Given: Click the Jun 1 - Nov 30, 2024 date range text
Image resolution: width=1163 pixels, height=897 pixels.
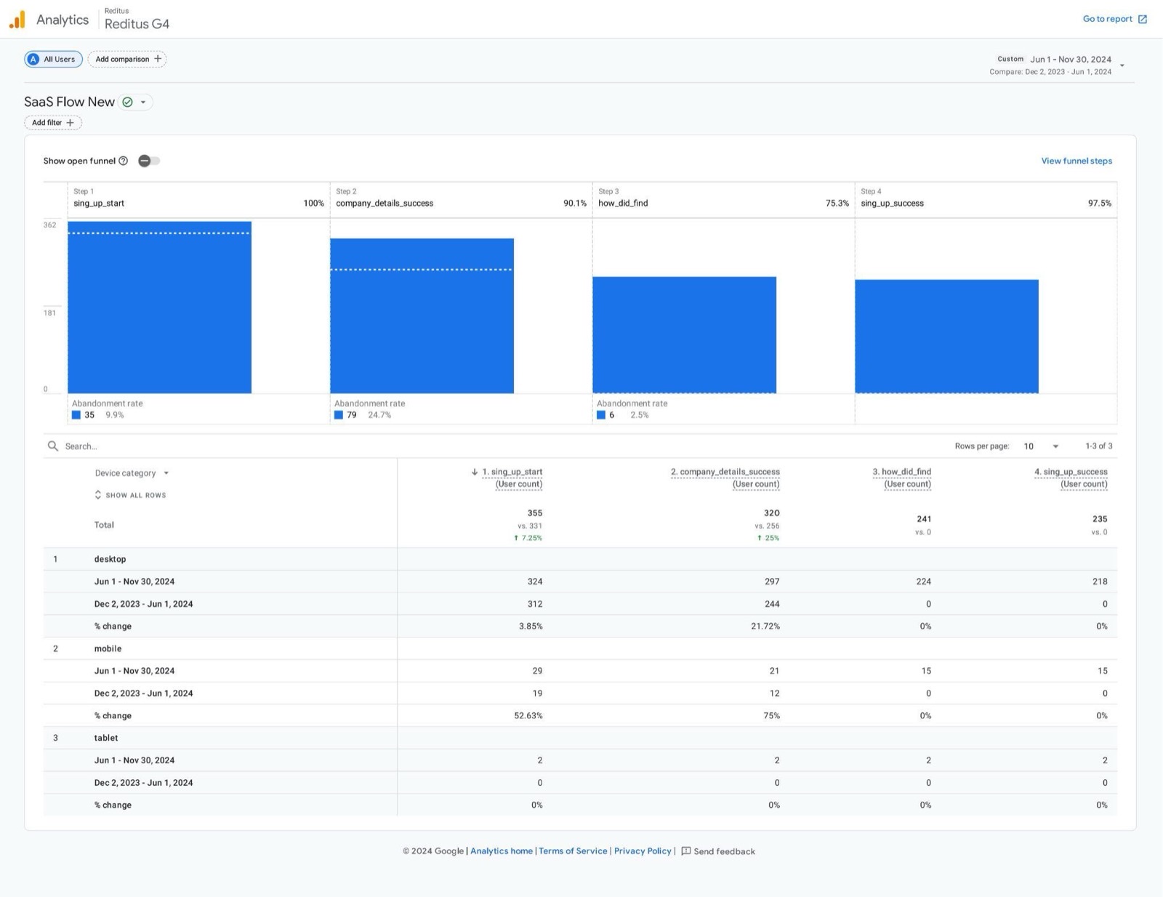Looking at the screenshot, I should click(x=1070, y=60).
